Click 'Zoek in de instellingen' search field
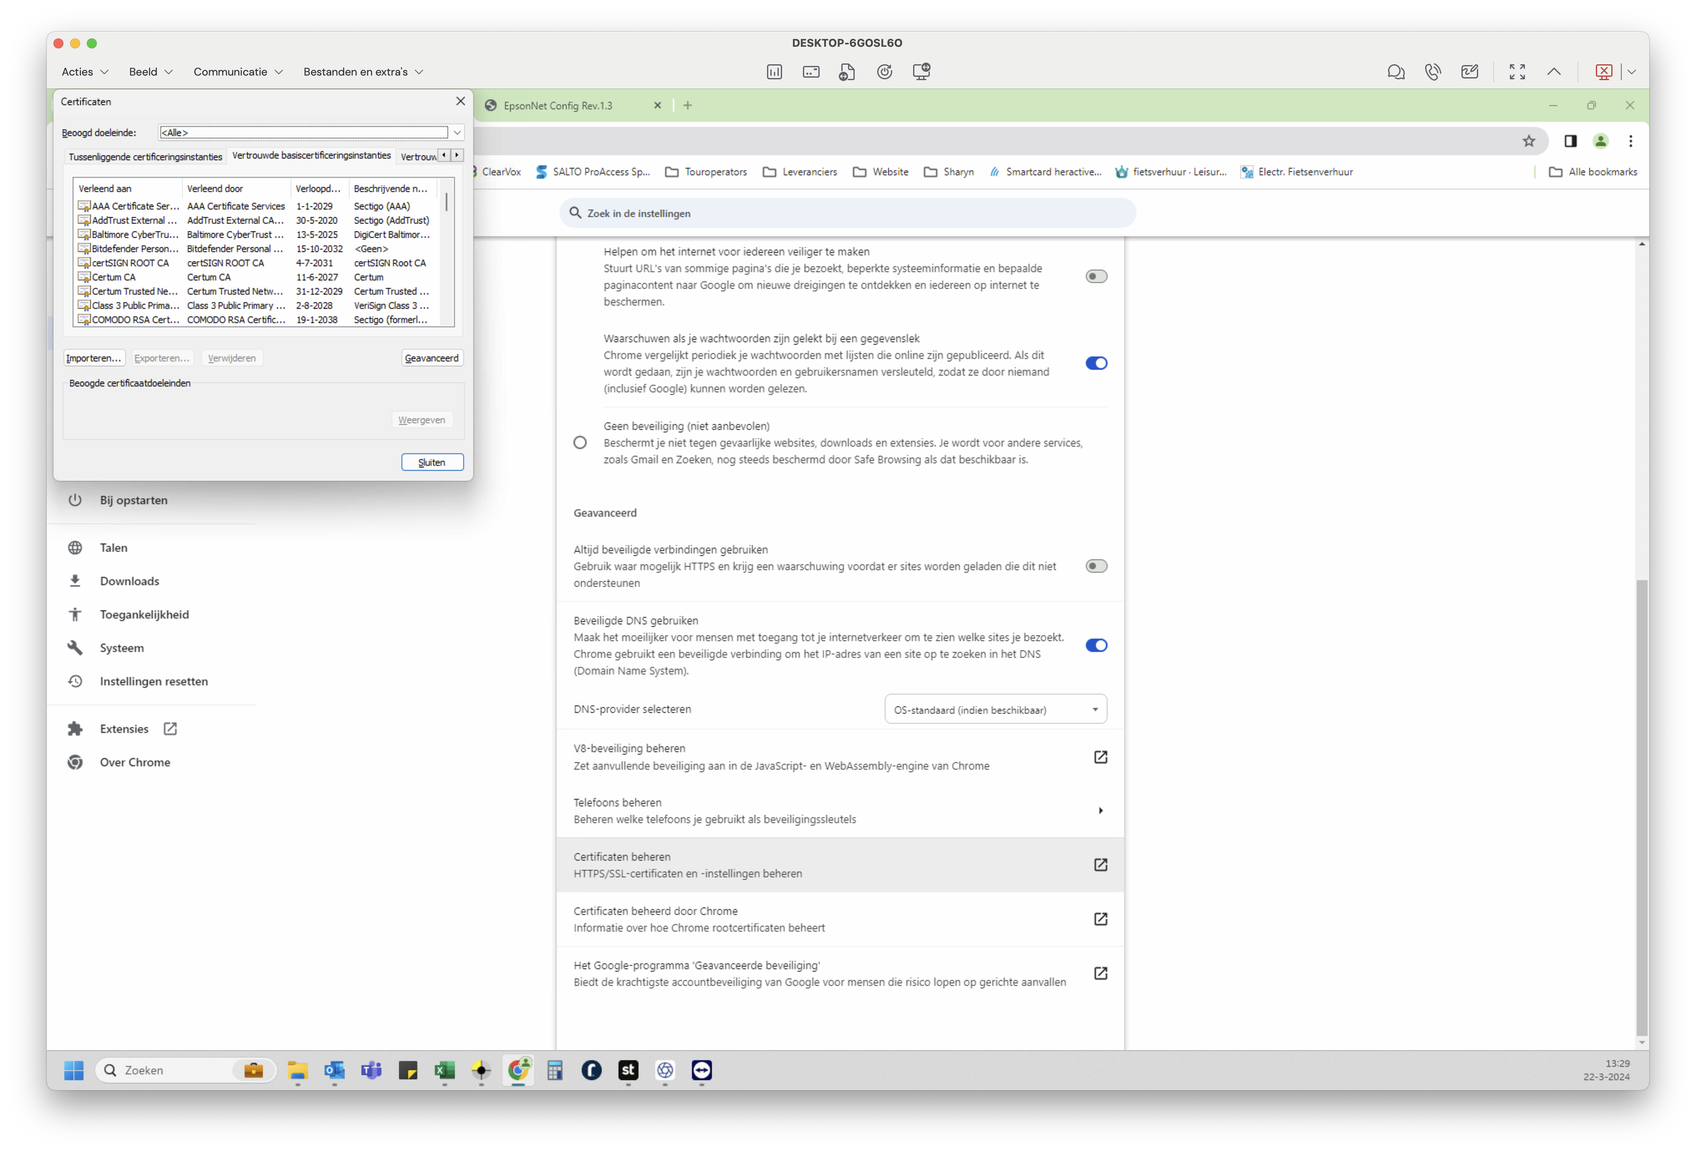 point(847,212)
